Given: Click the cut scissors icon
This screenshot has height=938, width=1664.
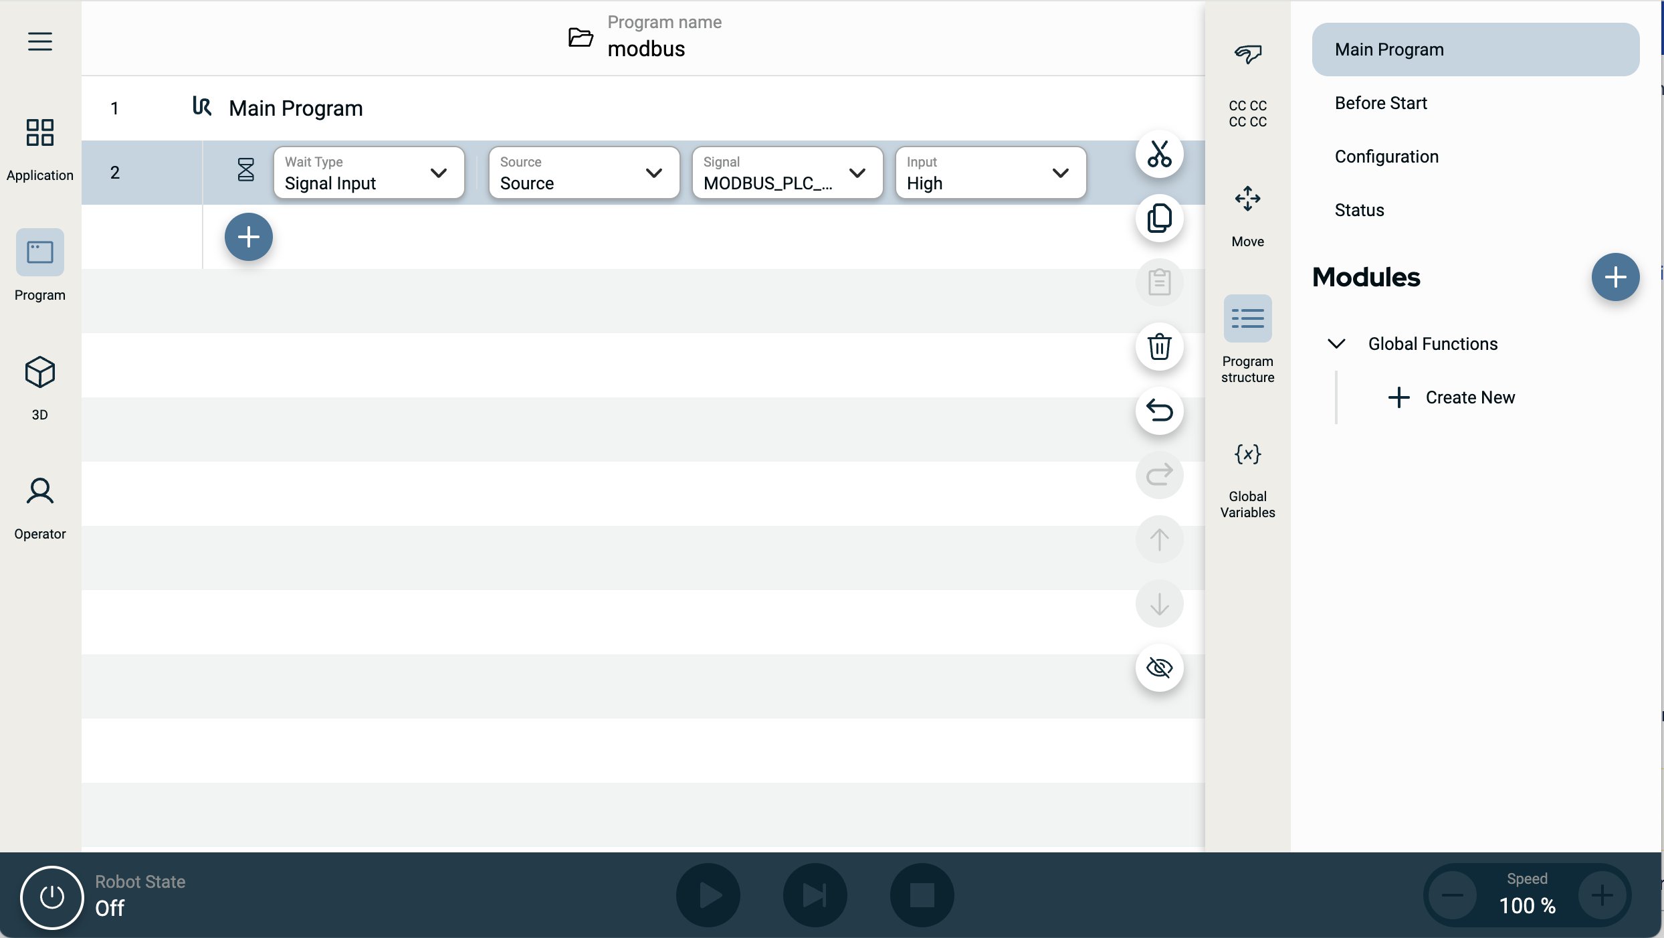Looking at the screenshot, I should [x=1159, y=155].
